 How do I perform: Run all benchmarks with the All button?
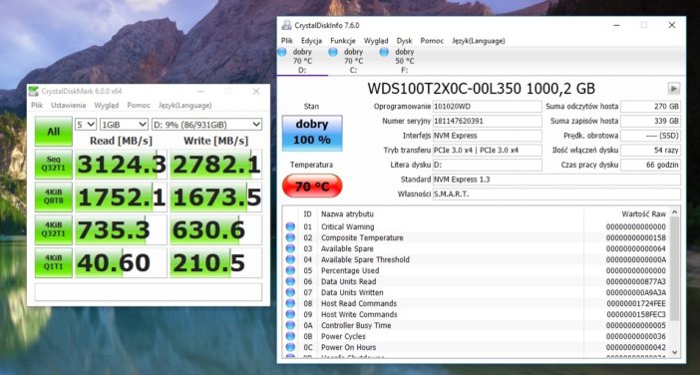tap(54, 132)
